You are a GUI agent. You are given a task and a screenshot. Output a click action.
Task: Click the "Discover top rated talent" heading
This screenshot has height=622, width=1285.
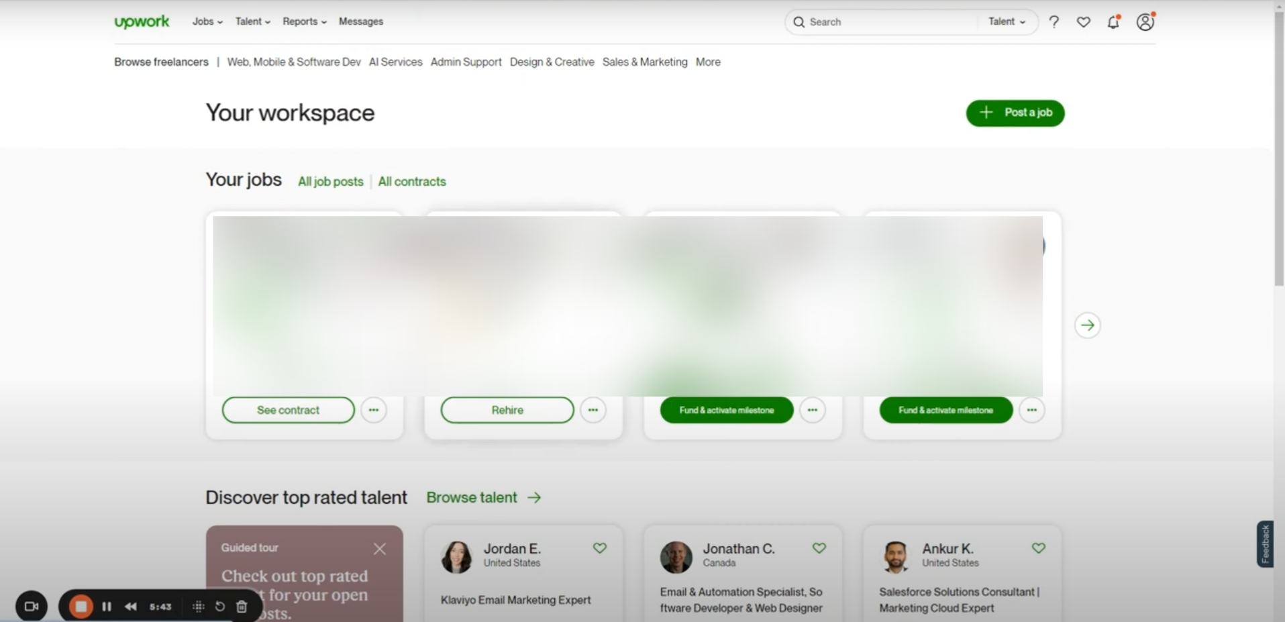tap(306, 497)
